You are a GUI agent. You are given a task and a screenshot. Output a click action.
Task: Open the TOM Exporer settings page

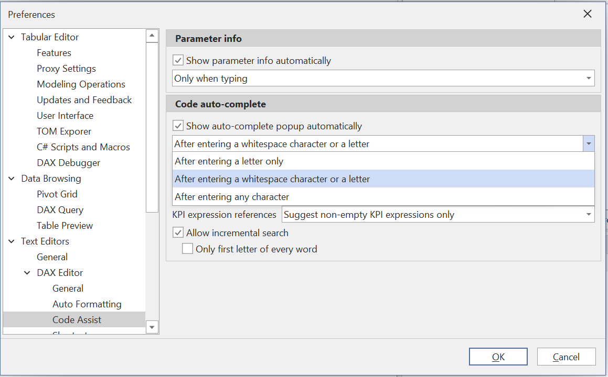click(64, 131)
